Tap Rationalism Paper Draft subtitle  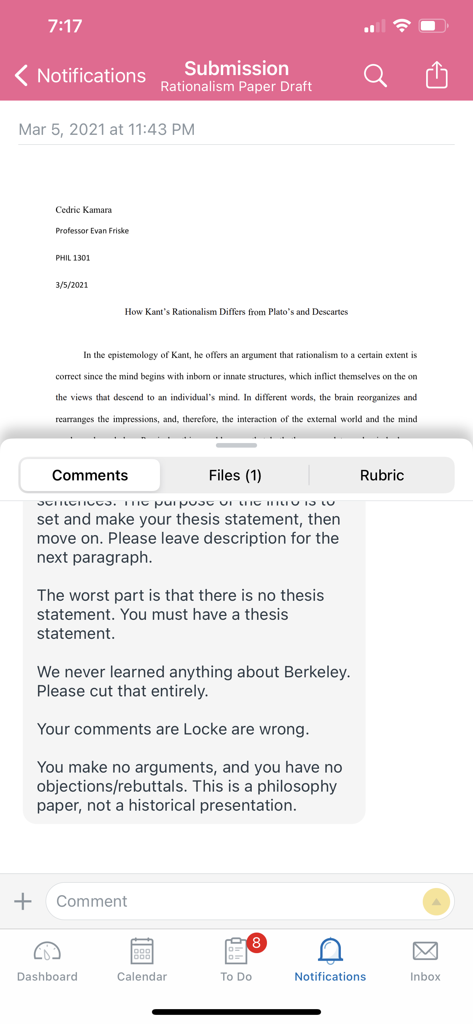coord(236,86)
